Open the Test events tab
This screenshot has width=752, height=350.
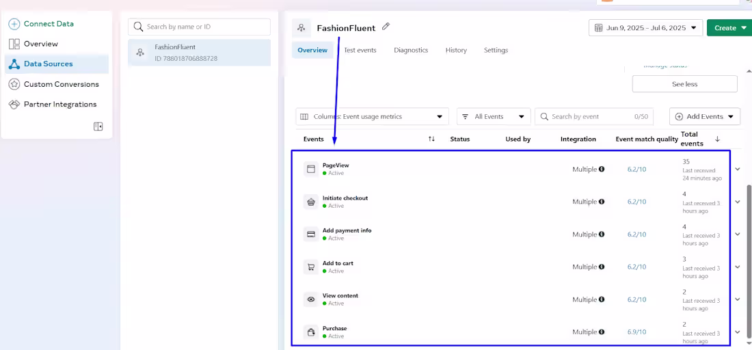pos(360,50)
